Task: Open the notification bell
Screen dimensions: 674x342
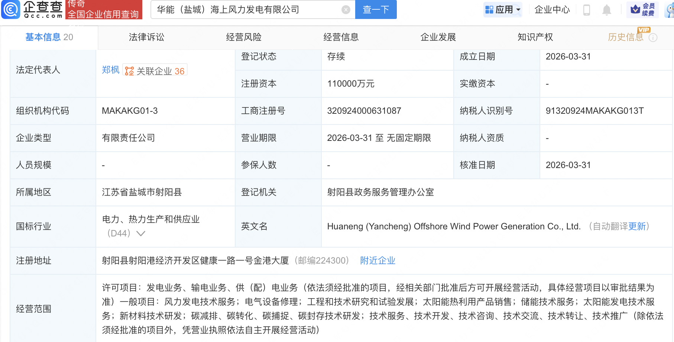Action: [x=607, y=10]
